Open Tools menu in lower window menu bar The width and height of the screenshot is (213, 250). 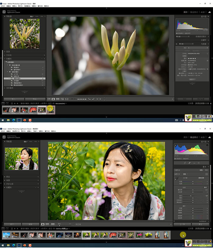click(x=35, y=131)
